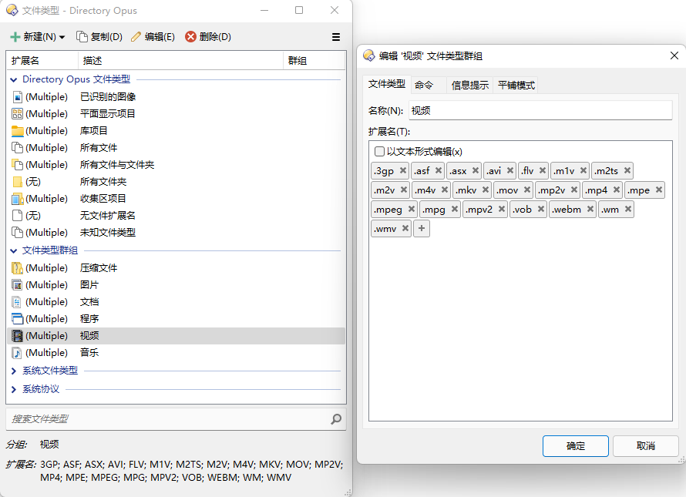Select the 所有文件与文件夹 row
The height and width of the screenshot is (497, 686).
click(x=177, y=165)
